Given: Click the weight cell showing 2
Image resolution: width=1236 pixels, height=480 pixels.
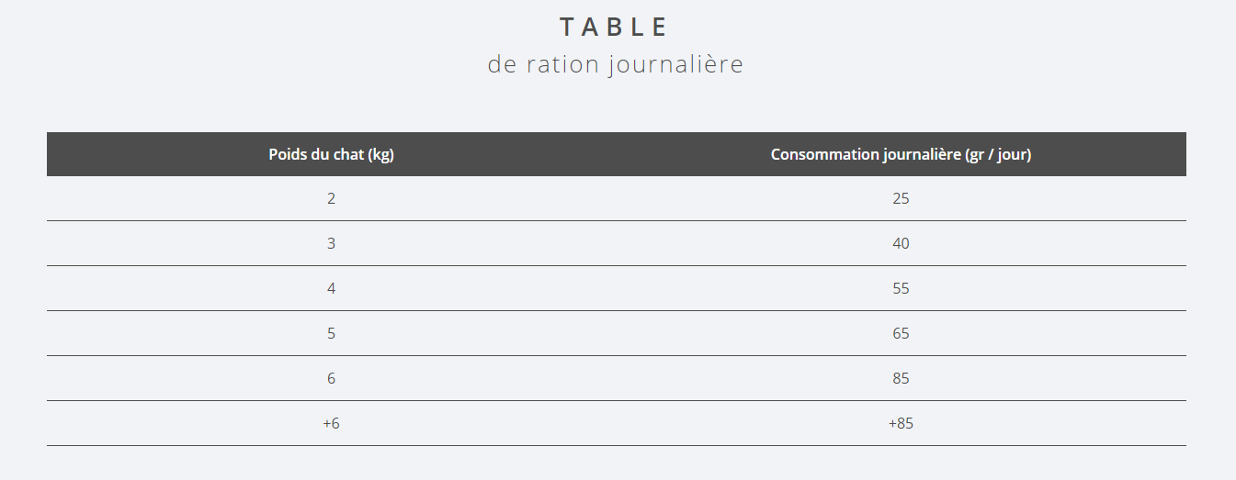Looking at the screenshot, I should 331,198.
